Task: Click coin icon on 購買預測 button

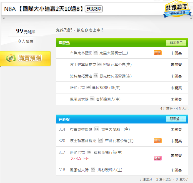Action: (x=11, y=58)
